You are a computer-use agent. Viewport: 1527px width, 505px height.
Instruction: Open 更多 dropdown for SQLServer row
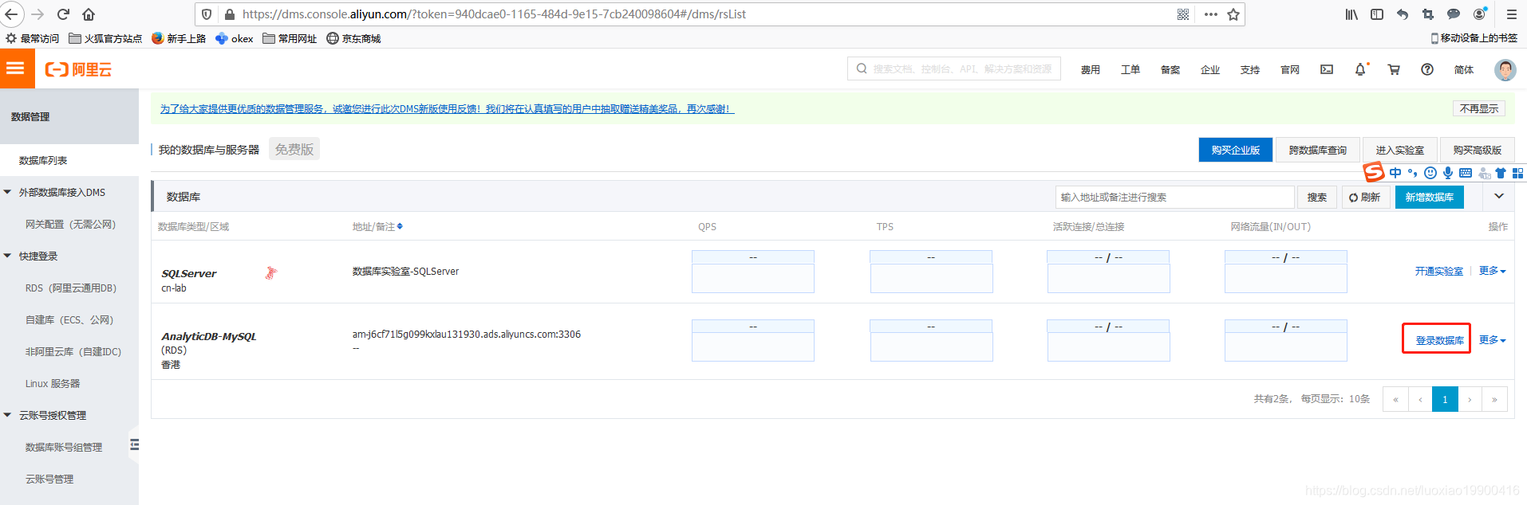(x=1492, y=271)
